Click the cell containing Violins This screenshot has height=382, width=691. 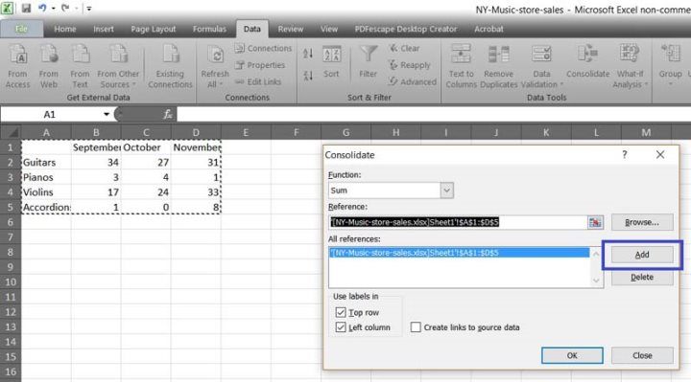(46, 192)
